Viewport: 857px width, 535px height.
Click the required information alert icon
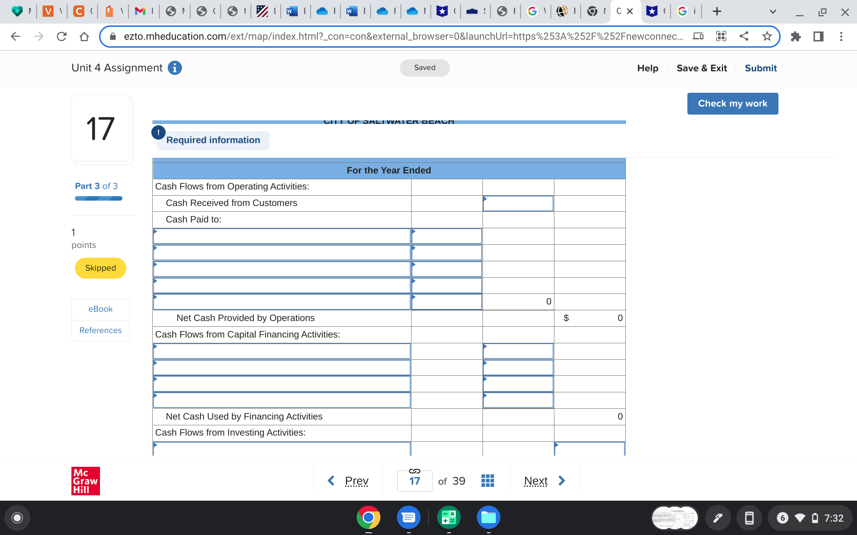pos(158,132)
